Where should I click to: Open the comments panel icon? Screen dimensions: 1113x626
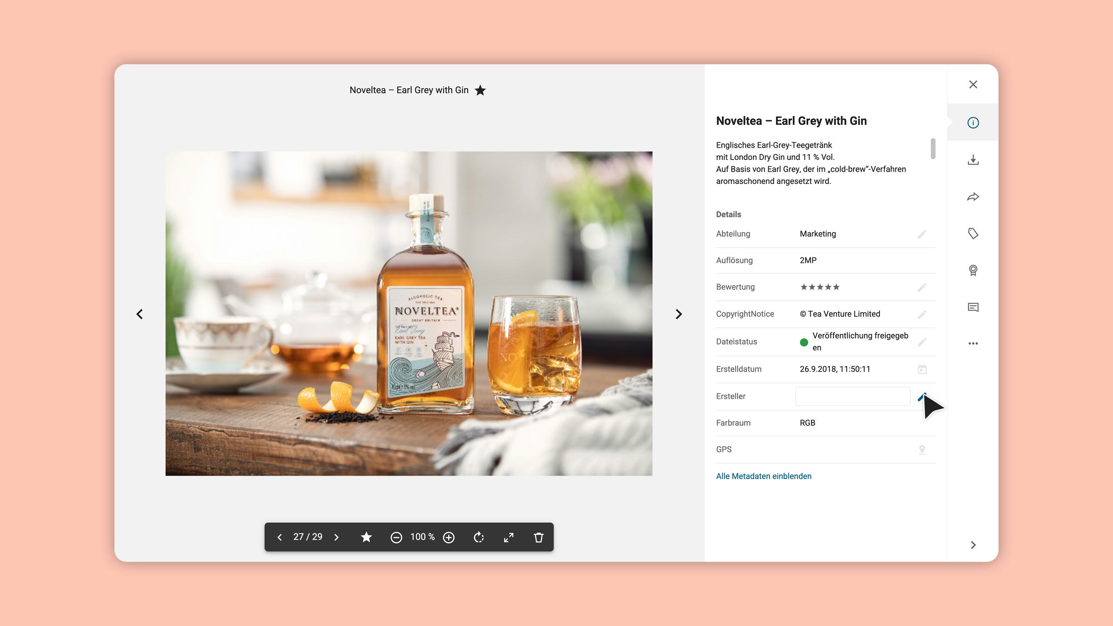coord(973,307)
